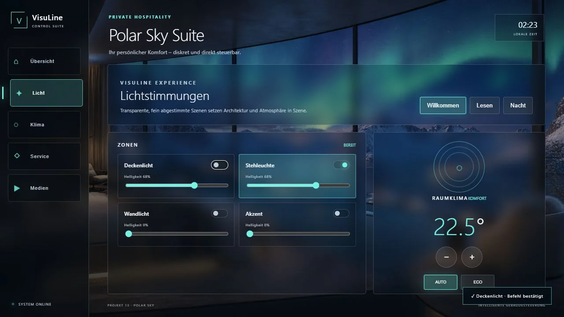Screen dimensions: 564x317
Task: Select ECO climate mode
Action: [x=478, y=282]
